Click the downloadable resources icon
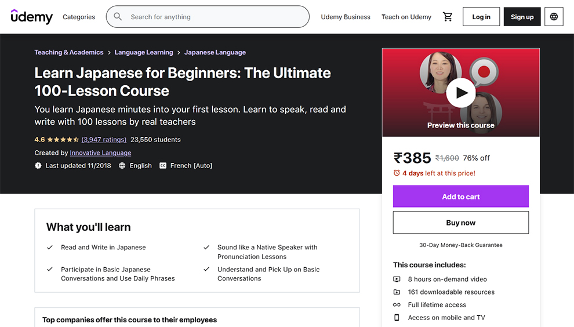Image resolution: width=574 pixels, height=327 pixels. 397,292
